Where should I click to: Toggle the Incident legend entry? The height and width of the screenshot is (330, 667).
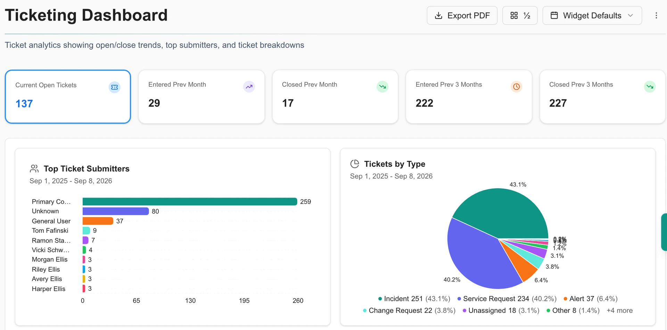[x=414, y=299]
